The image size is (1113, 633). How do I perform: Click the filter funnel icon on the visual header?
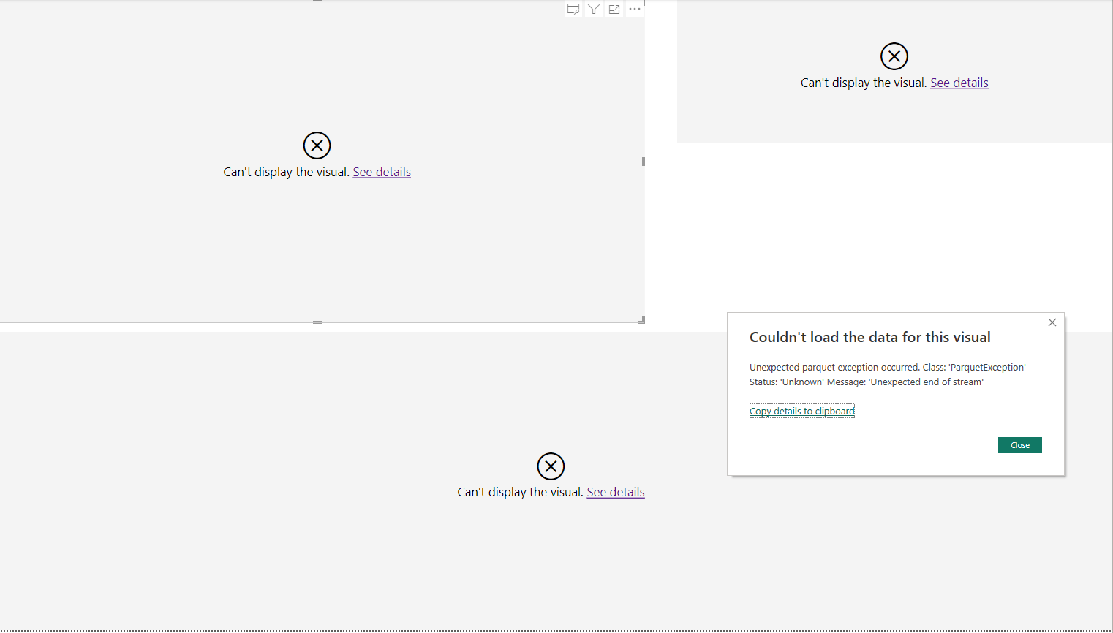[x=594, y=10]
